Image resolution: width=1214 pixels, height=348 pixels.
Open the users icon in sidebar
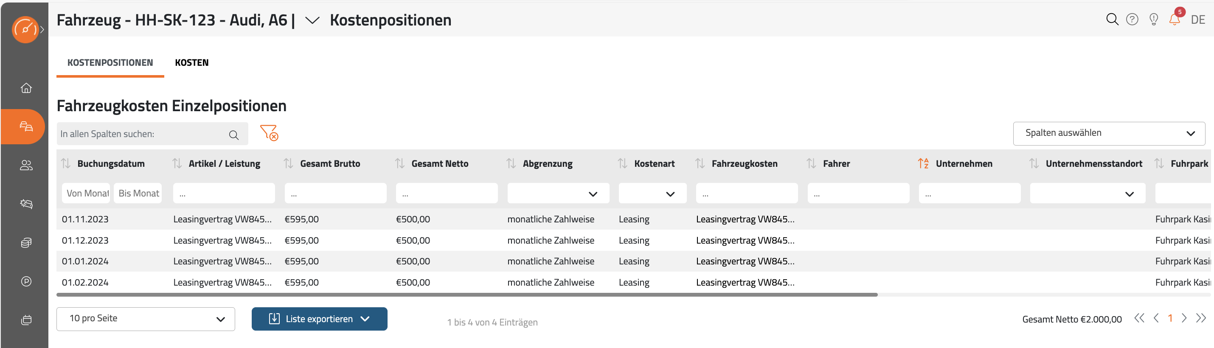tap(26, 165)
